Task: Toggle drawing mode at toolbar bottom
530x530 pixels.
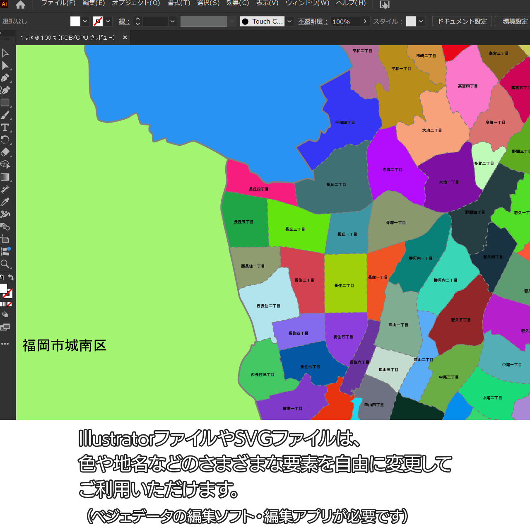Action: tap(5, 315)
